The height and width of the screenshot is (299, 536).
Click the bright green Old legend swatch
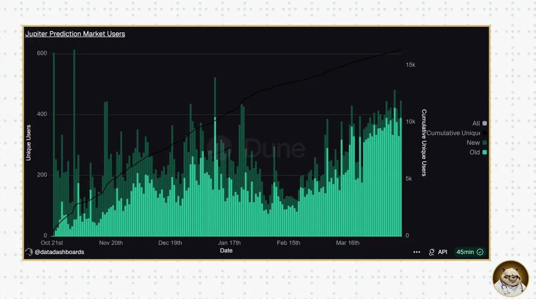(485, 152)
